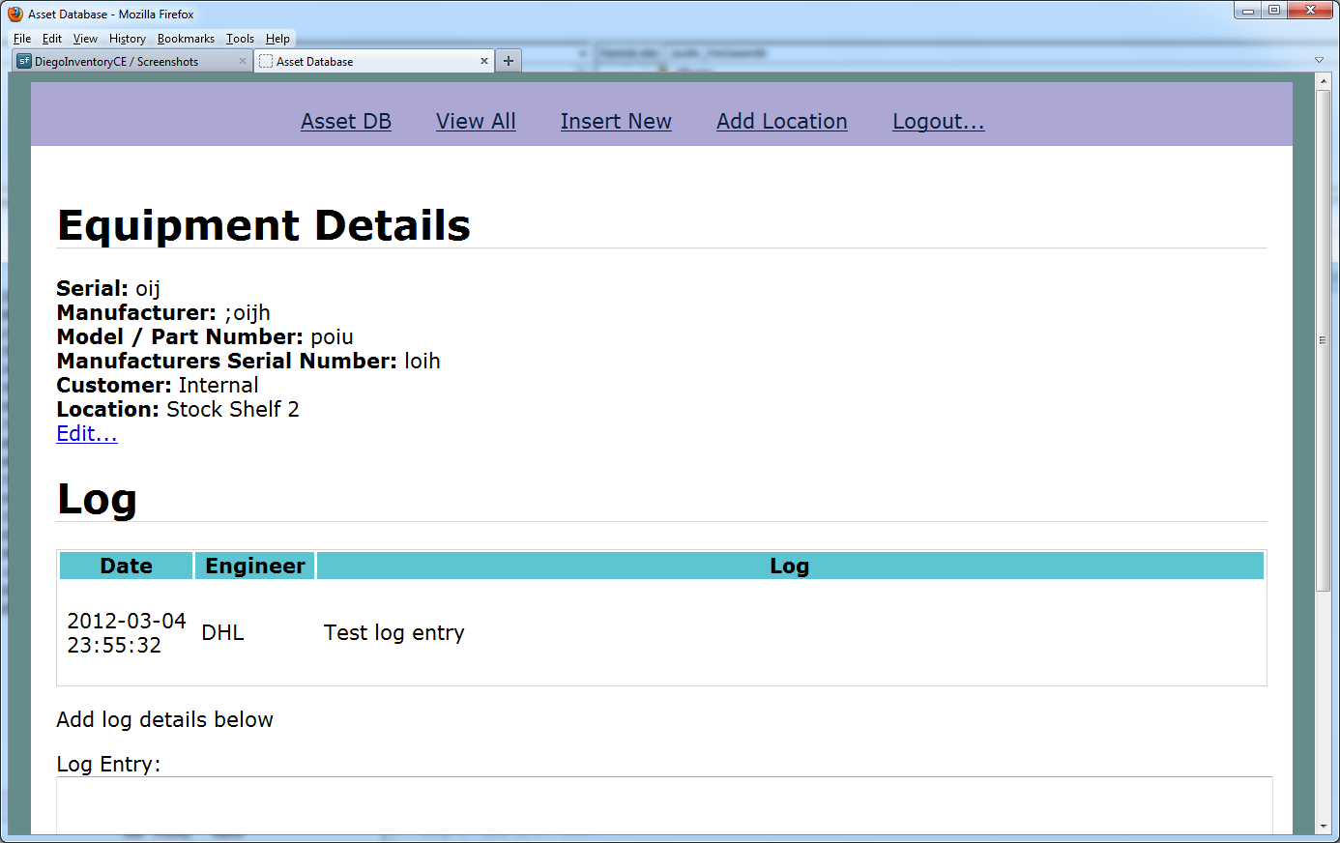Image resolution: width=1340 pixels, height=843 pixels.
Task: Open the List All Tabs dropdown arrow
Action: click(1319, 59)
